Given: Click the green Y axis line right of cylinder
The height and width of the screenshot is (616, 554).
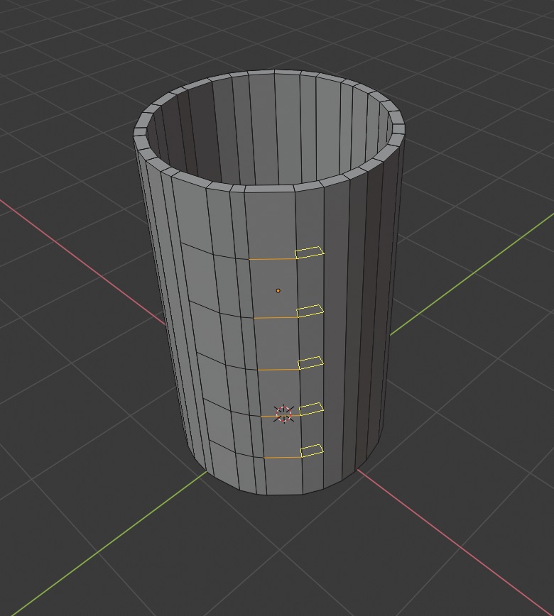Looking at the screenshot, I should [x=472, y=275].
